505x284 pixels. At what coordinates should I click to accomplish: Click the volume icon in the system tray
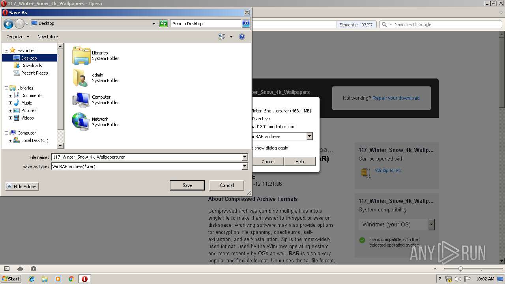(458, 279)
